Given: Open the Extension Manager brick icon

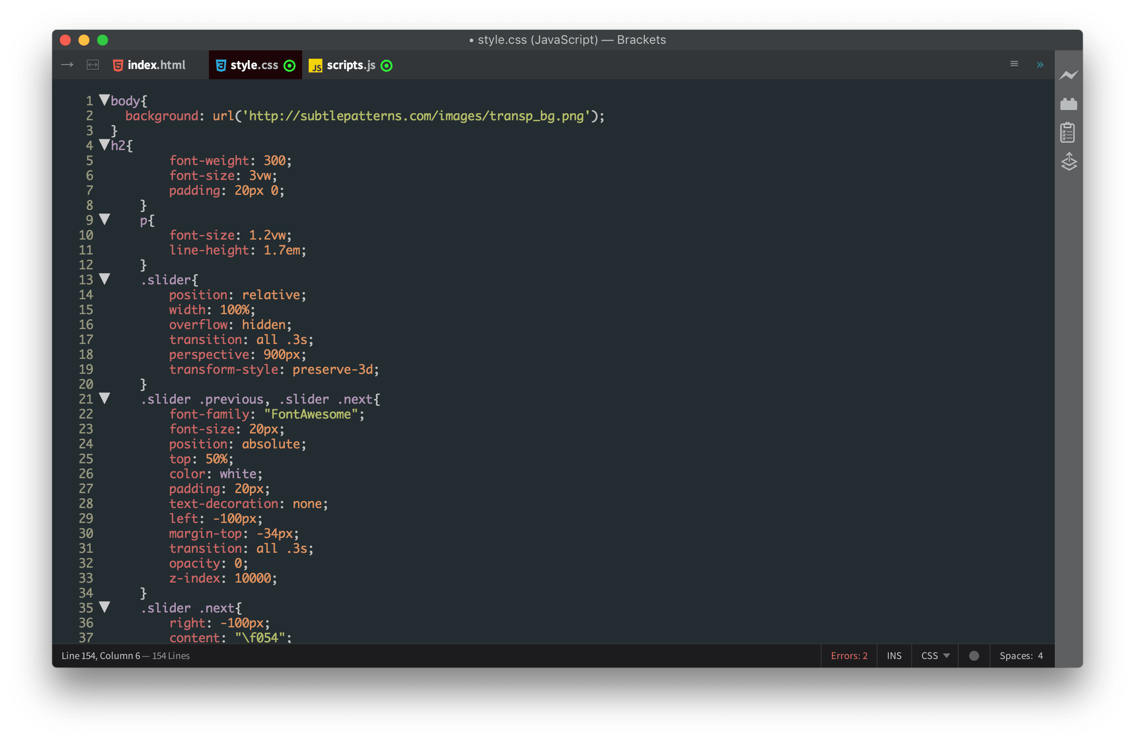Looking at the screenshot, I should point(1069,103).
